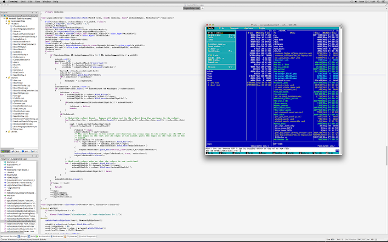This screenshot has width=388, height=242.
Task: Open Board.cpp in the Sources folder
Action: (x=18, y=83)
